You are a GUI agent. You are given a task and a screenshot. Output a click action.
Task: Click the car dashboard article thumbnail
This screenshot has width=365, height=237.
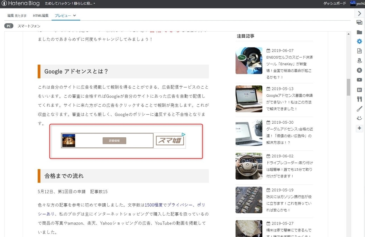249,166
